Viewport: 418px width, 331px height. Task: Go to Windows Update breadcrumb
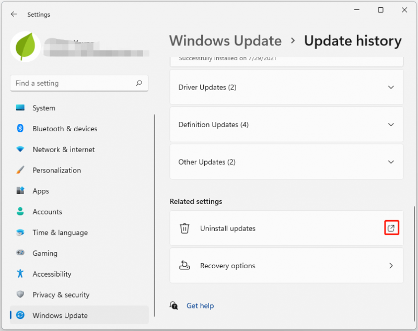[225, 41]
